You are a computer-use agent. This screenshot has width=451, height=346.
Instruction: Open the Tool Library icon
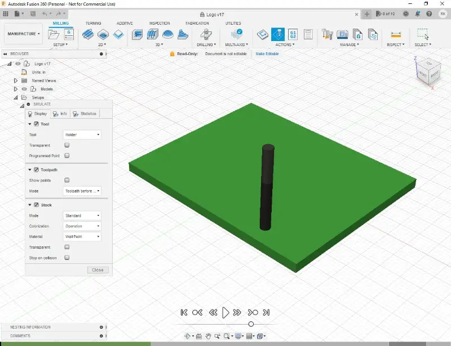click(327, 34)
